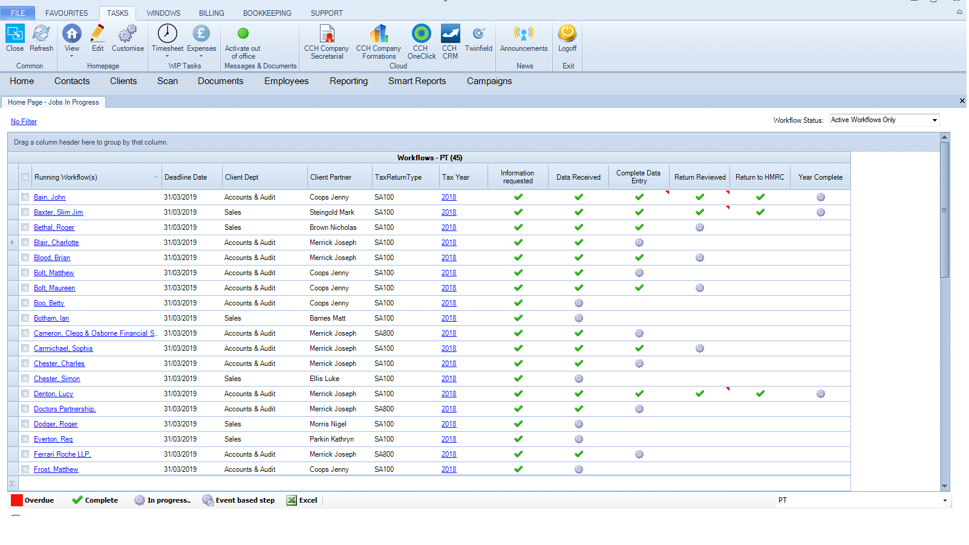Click the Complete legend tick icon
This screenshot has width=969, height=545.
77,500
